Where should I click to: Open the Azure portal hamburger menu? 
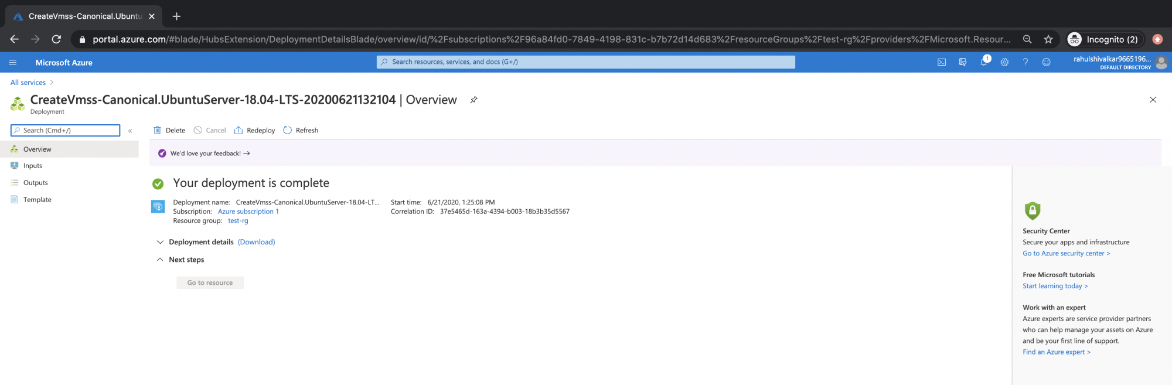[x=13, y=62]
